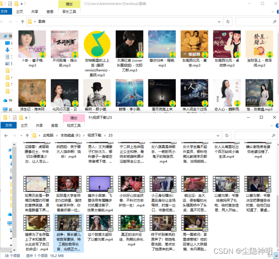Image resolution: width=279 pixels, height=259 pixels.
Task: Open 主页 tab in 23 window
Action: click(24, 126)
